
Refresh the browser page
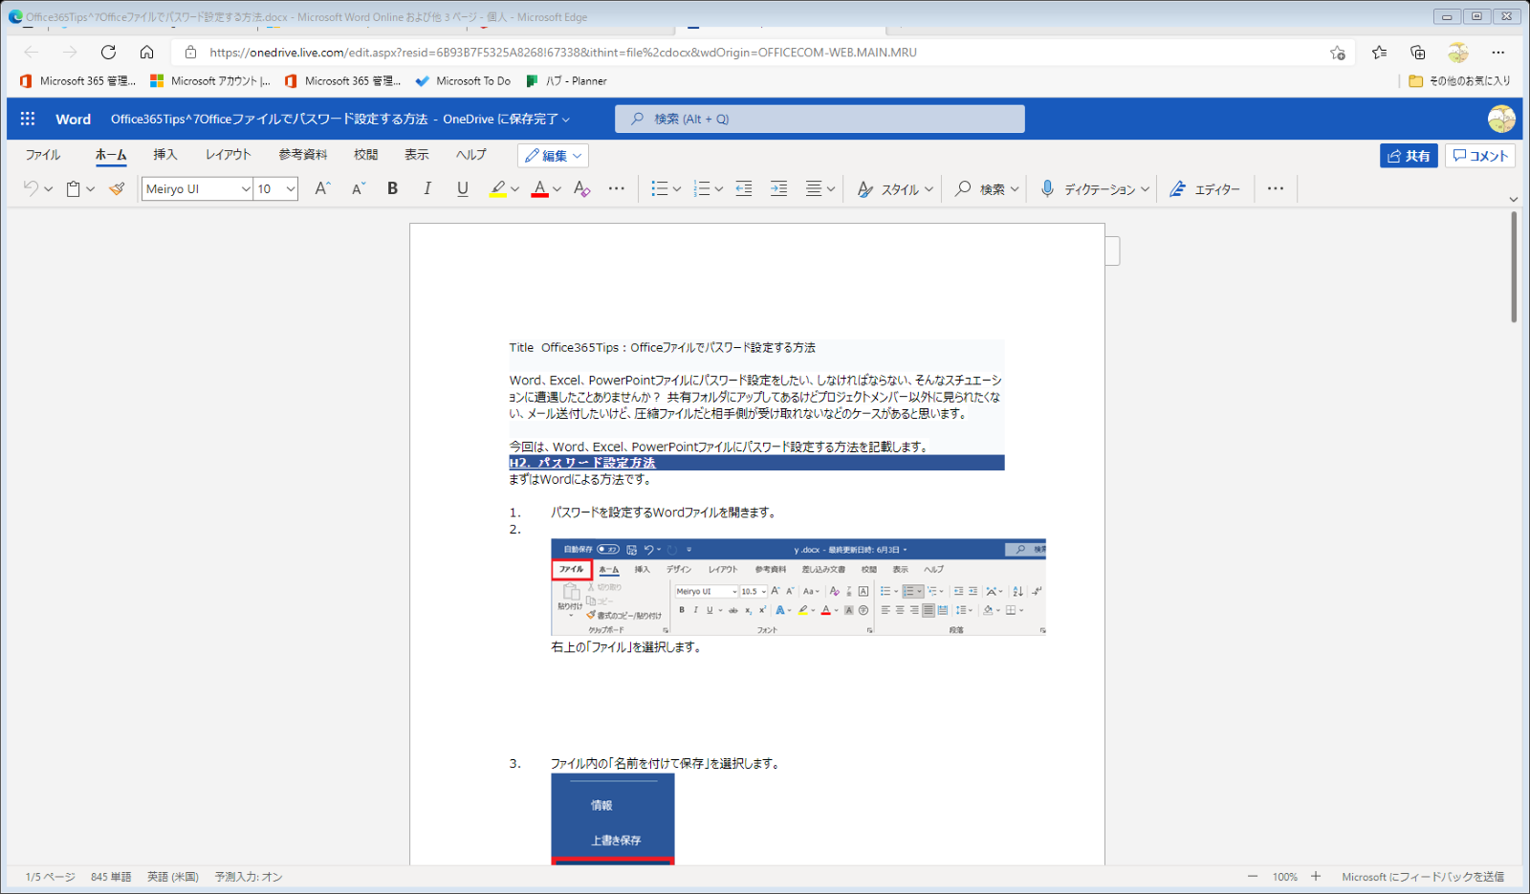click(108, 53)
